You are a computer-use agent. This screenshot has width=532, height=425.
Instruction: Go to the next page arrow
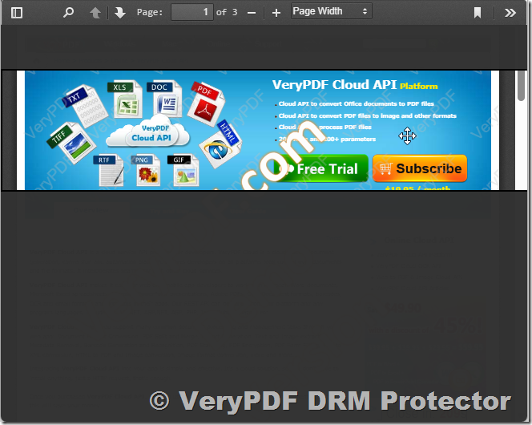pyautogui.click(x=119, y=13)
